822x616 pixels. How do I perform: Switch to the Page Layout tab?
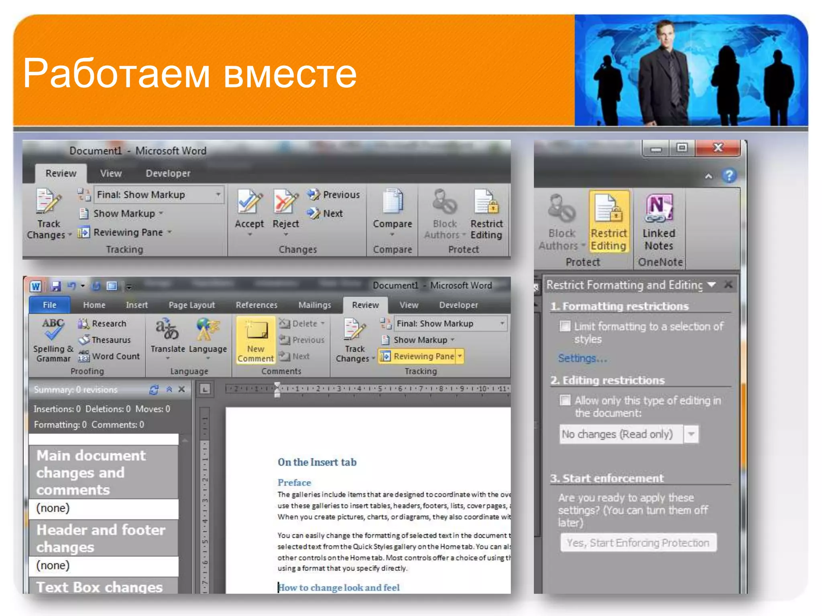coord(192,305)
